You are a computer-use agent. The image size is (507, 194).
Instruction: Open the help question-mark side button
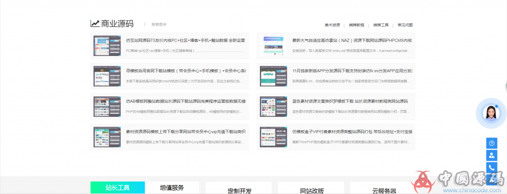tap(492, 143)
